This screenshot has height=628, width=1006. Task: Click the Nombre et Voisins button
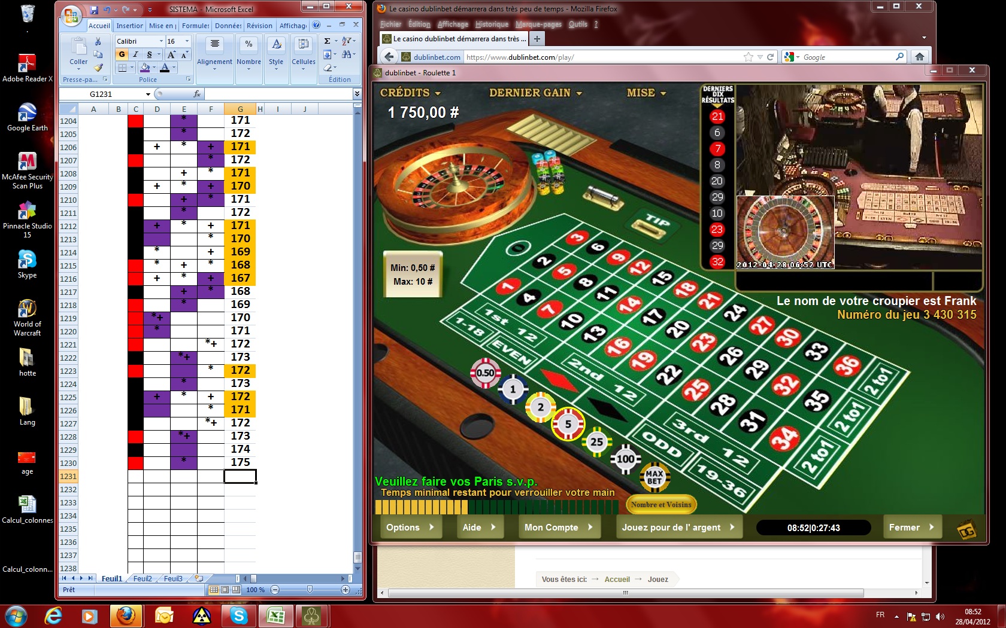(660, 505)
